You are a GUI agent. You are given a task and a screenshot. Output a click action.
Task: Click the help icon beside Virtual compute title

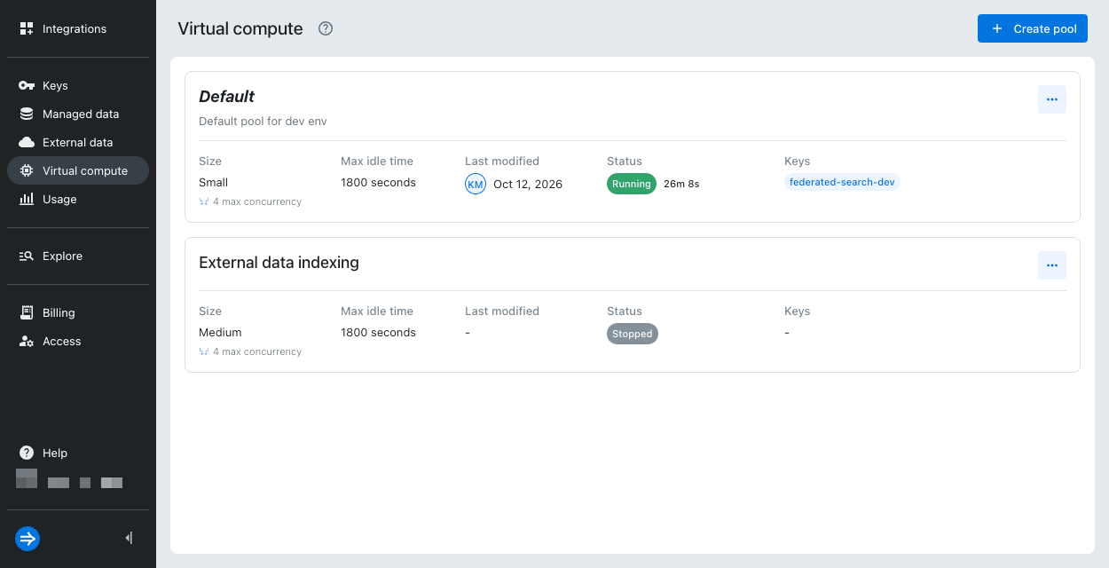[326, 28]
